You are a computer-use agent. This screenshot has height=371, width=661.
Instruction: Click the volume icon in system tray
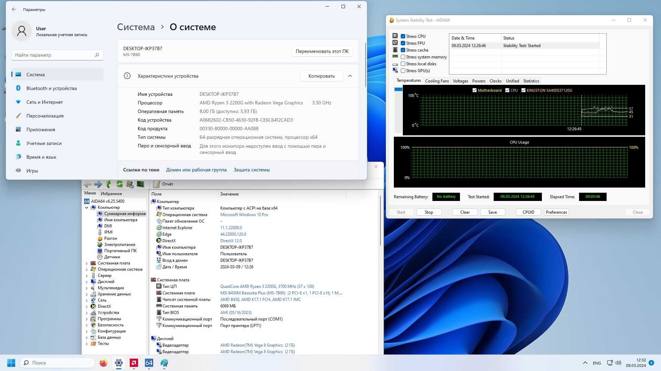(x=618, y=363)
